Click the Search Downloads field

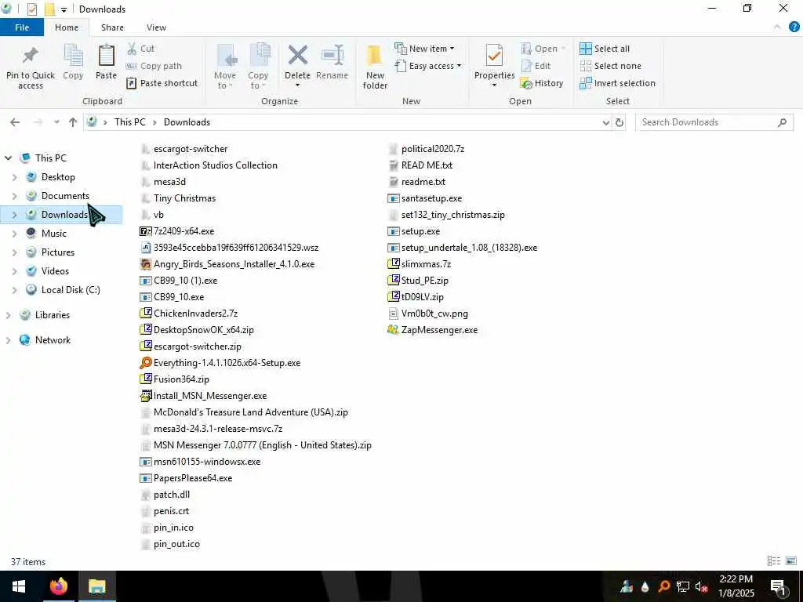[714, 122]
